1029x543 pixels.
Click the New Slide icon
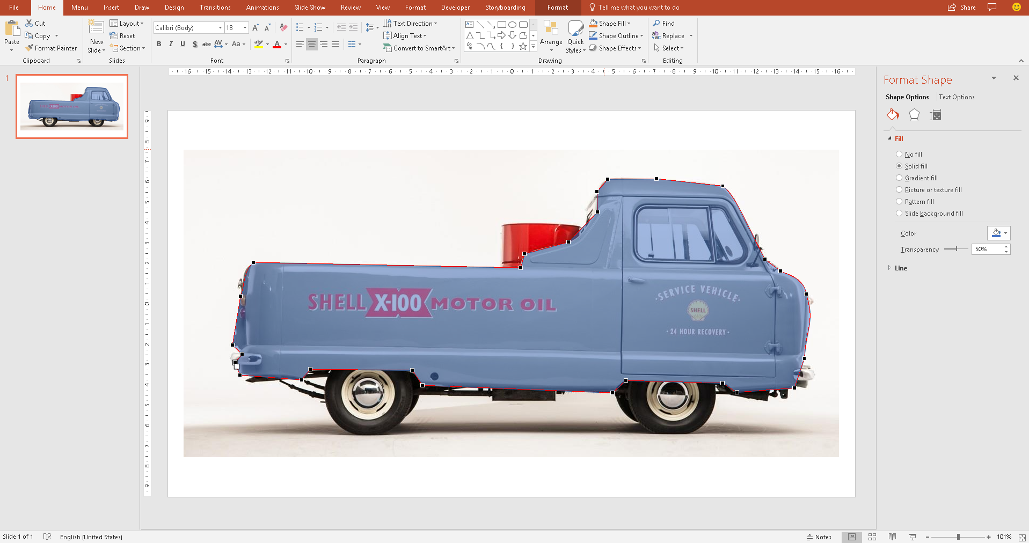click(96, 27)
